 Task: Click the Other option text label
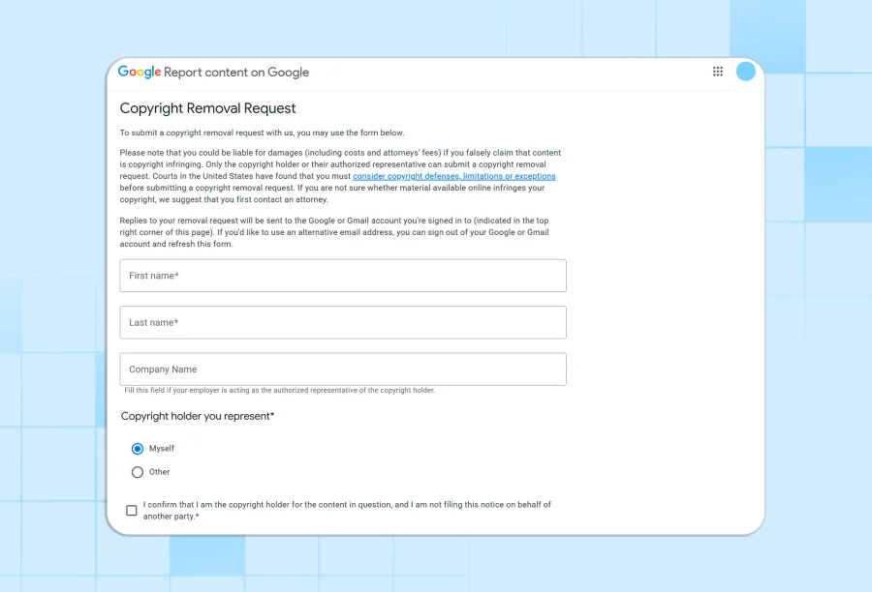(159, 471)
